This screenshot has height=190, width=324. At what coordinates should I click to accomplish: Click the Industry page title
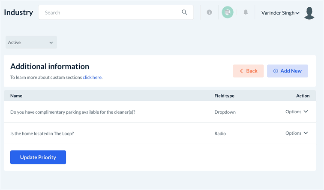(x=18, y=12)
